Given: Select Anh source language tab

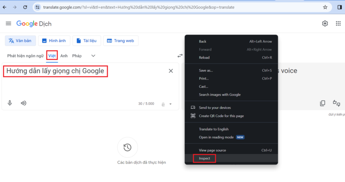Looking at the screenshot, I should [x=64, y=56].
